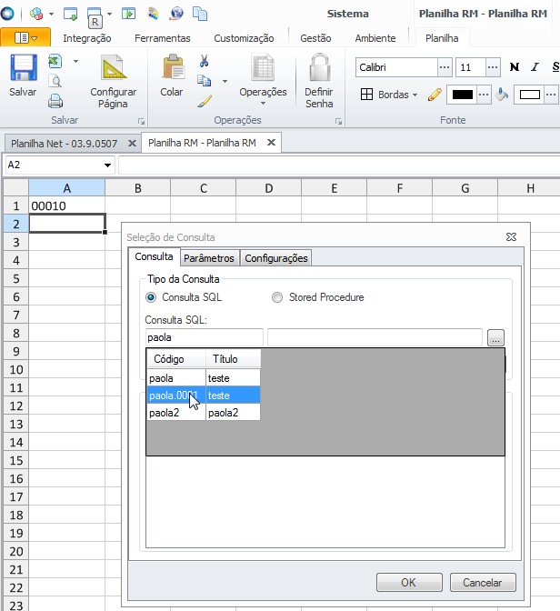This screenshot has height=611, width=560.
Task: Open the Operações spreadsheet icon
Action: tap(263, 67)
